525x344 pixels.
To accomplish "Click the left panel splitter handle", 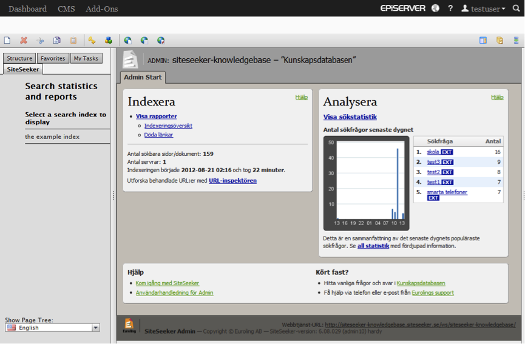I will [x=113, y=196].
